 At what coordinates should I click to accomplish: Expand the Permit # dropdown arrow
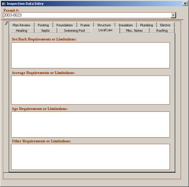173,15
